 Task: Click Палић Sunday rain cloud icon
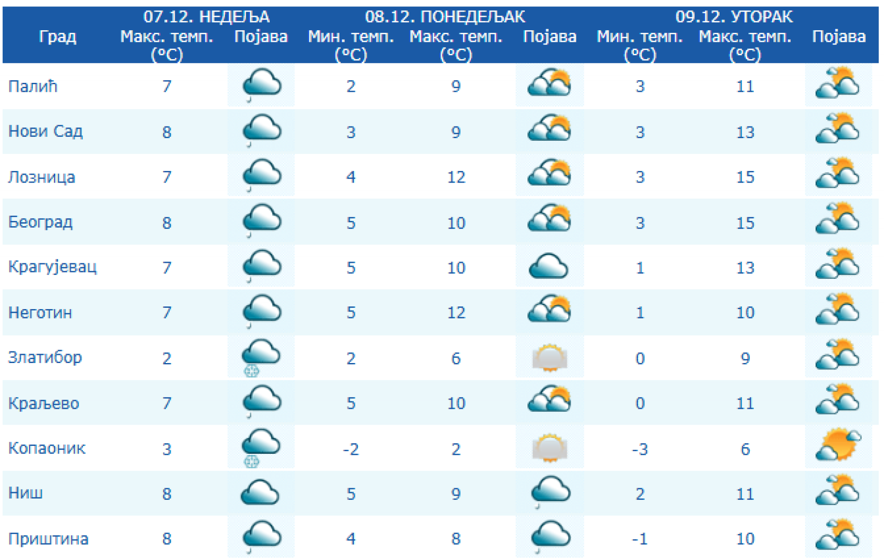pos(262,84)
